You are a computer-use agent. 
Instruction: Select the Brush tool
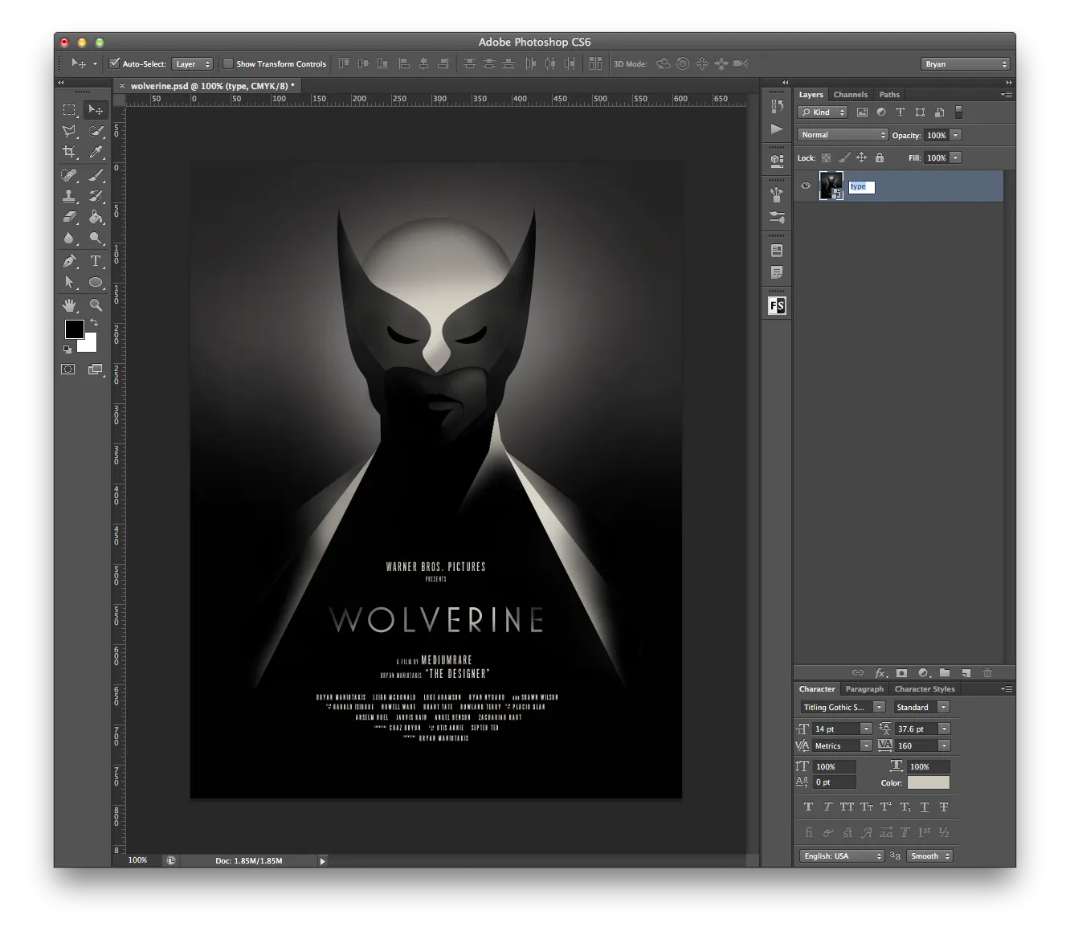pos(96,175)
